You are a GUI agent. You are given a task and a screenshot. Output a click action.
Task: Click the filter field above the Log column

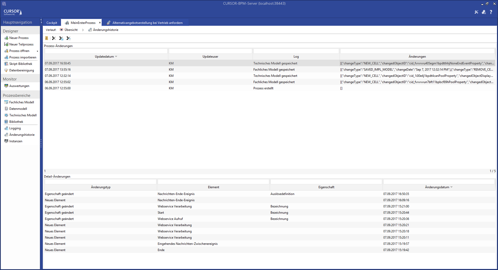click(296, 51)
